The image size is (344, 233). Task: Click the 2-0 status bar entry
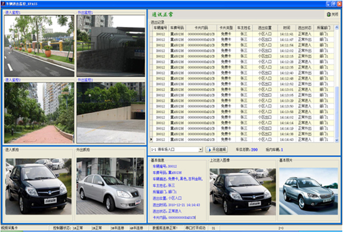tap(281, 228)
